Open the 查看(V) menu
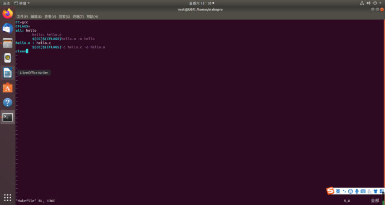 50,17
